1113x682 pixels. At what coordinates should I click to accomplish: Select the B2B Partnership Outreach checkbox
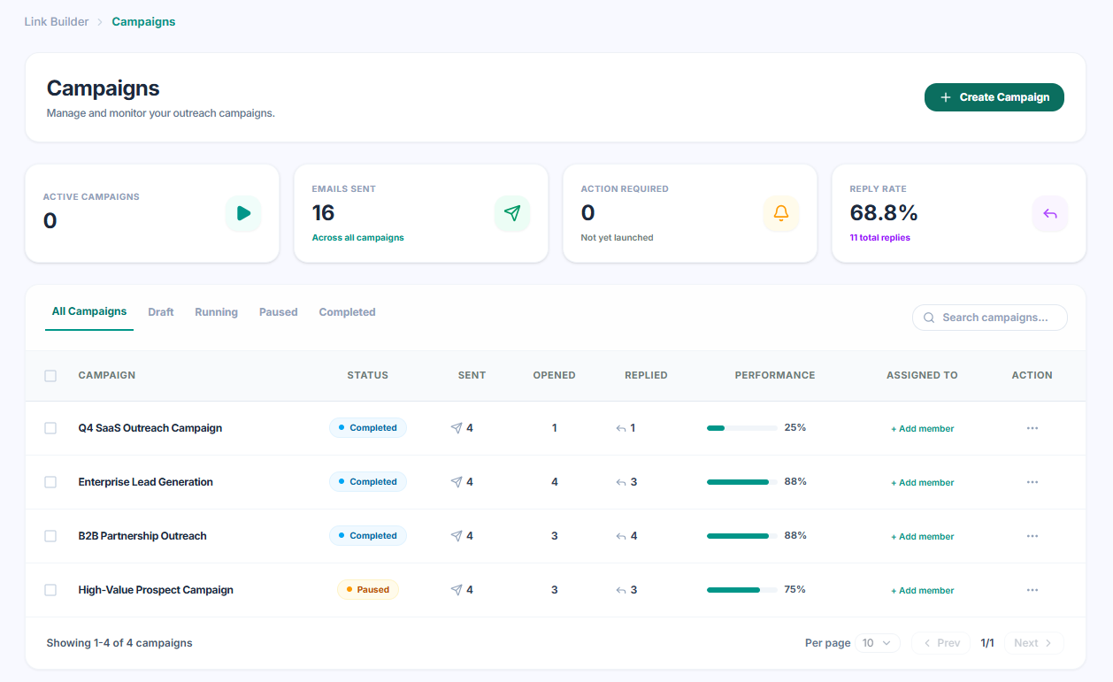[50, 536]
